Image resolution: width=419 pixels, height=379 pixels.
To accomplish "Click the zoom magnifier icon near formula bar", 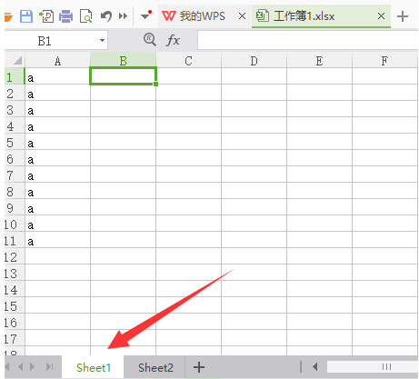I will pyautogui.click(x=150, y=40).
